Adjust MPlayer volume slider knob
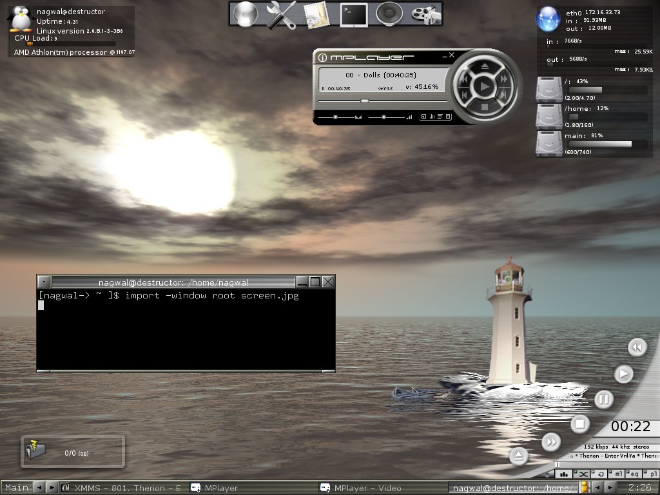Image resolution: width=660 pixels, height=495 pixels. 383,117
